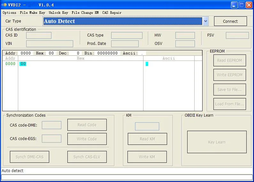Viewport: 254px width, 182px height.
Task: Open the File Make Key menu
Action: [x=32, y=13]
